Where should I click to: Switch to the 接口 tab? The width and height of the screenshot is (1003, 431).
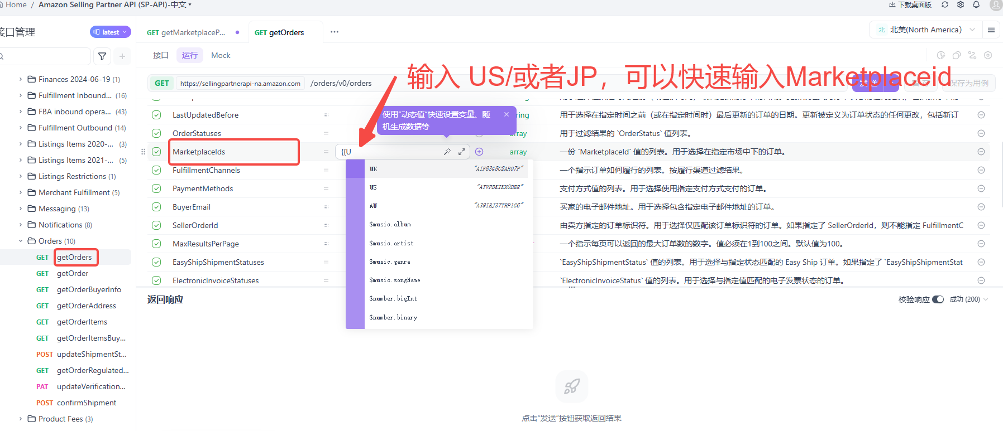pyautogui.click(x=161, y=55)
